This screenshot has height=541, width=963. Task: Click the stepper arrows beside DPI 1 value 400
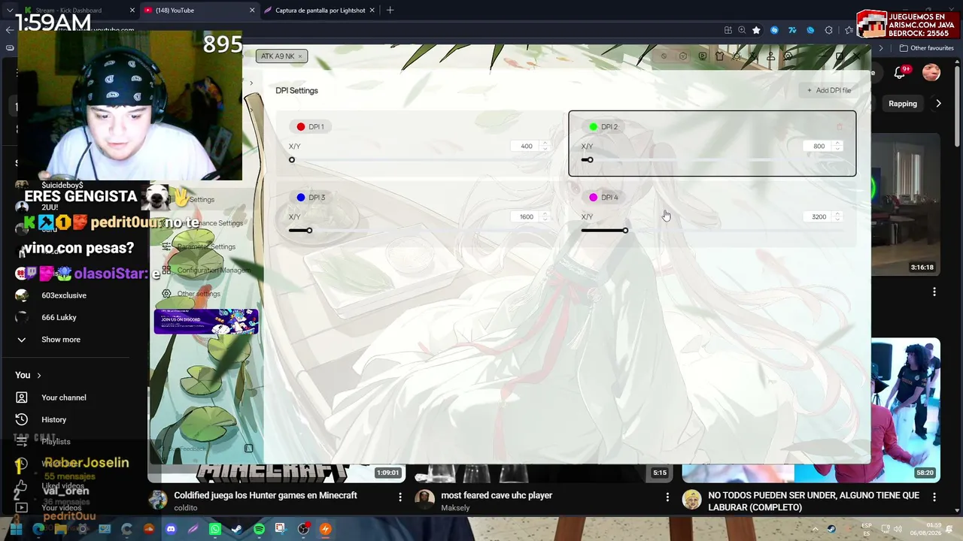point(545,147)
